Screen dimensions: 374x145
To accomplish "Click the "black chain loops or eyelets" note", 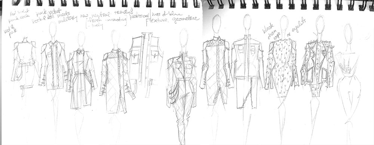I will [283, 29].
